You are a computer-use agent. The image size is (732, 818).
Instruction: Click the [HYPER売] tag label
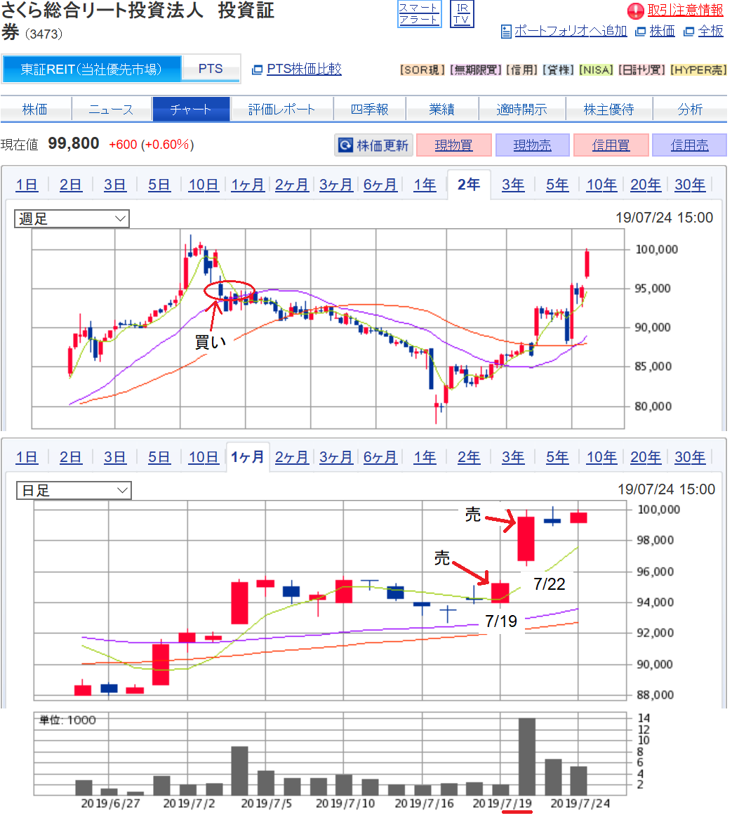coord(698,70)
